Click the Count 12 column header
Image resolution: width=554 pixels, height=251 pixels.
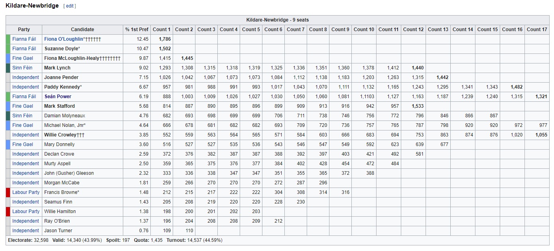coord(413,30)
